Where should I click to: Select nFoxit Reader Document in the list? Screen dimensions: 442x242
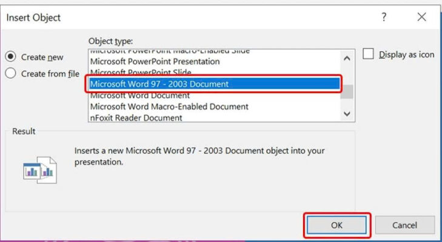coord(214,117)
